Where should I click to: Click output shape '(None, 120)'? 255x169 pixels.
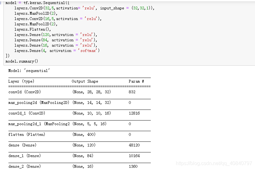coord(84,145)
